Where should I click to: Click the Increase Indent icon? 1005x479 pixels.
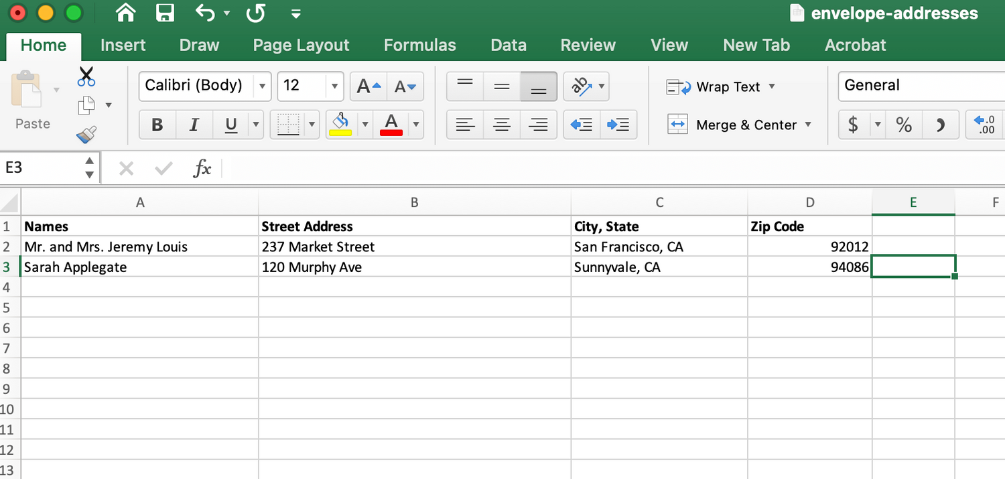click(618, 125)
